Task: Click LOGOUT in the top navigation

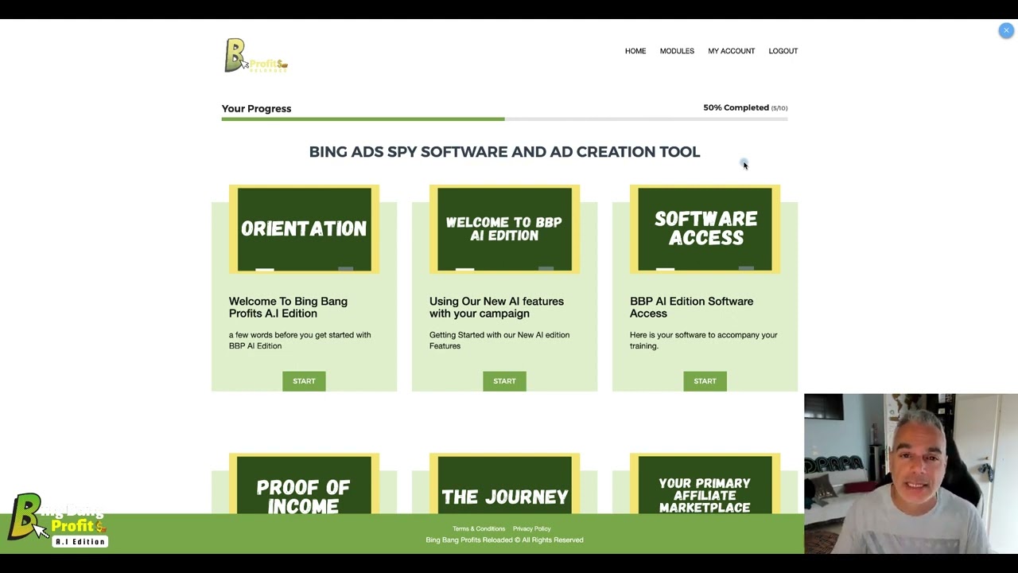Action: 783,51
